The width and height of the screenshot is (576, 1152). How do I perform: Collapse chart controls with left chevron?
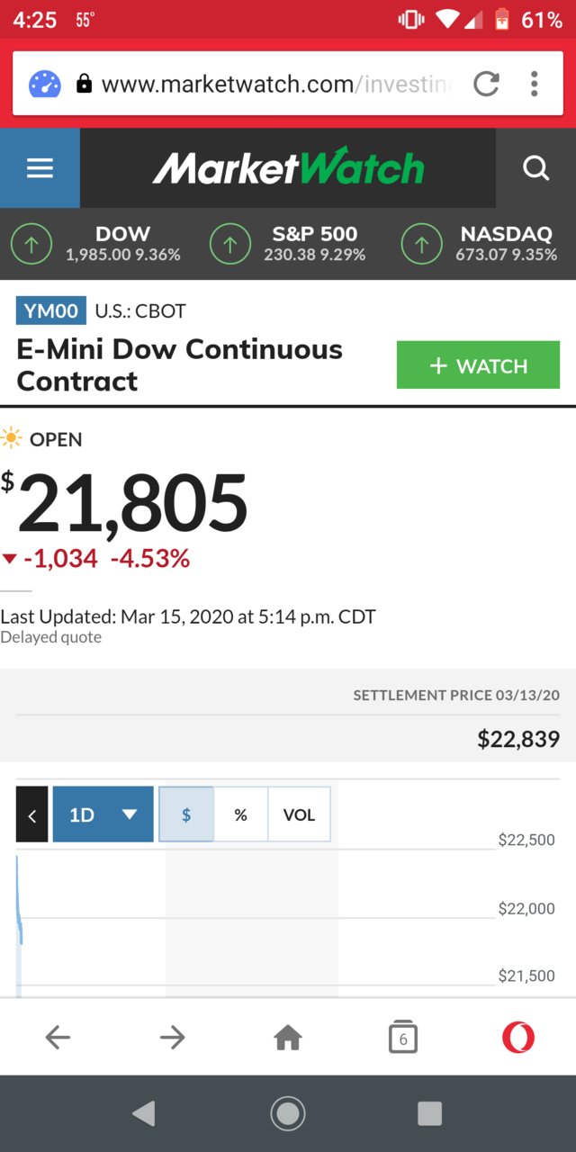(x=31, y=814)
